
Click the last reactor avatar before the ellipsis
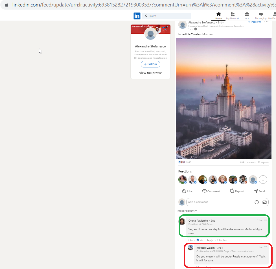point(253,180)
